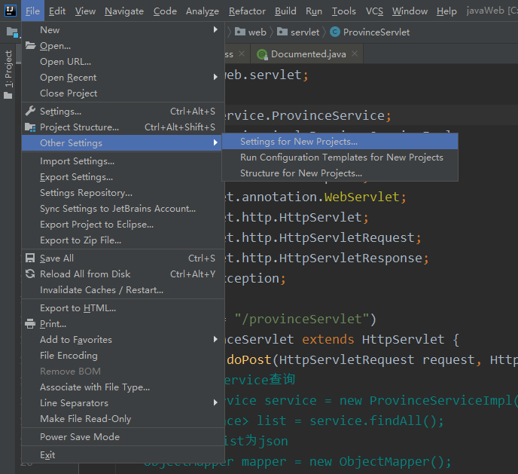
Task: Select Settings for New Projects
Action: pos(299,142)
